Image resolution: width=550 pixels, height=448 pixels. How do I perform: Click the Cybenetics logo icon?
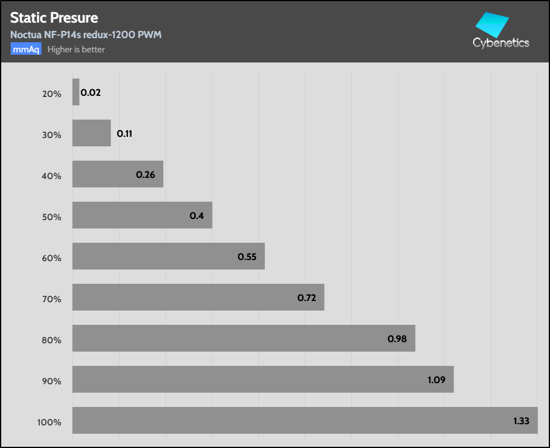point(493,25)
